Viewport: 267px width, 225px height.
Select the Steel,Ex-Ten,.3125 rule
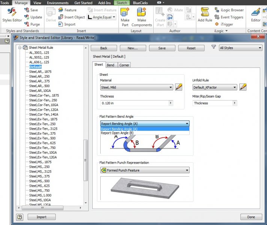[43, 129]
